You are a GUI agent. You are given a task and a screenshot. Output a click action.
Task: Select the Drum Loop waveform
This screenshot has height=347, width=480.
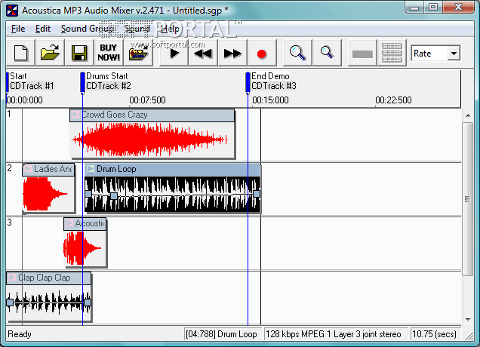point(172,194)
